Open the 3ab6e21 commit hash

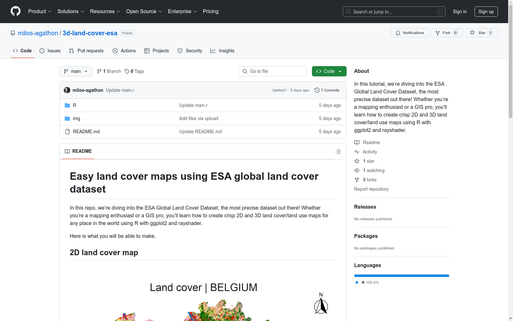(x=280, y=90)
